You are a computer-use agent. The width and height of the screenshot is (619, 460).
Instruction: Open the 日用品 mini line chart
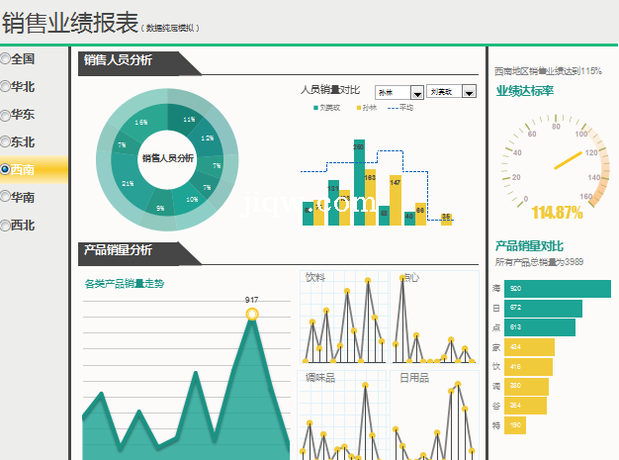[x=435, y=417]
